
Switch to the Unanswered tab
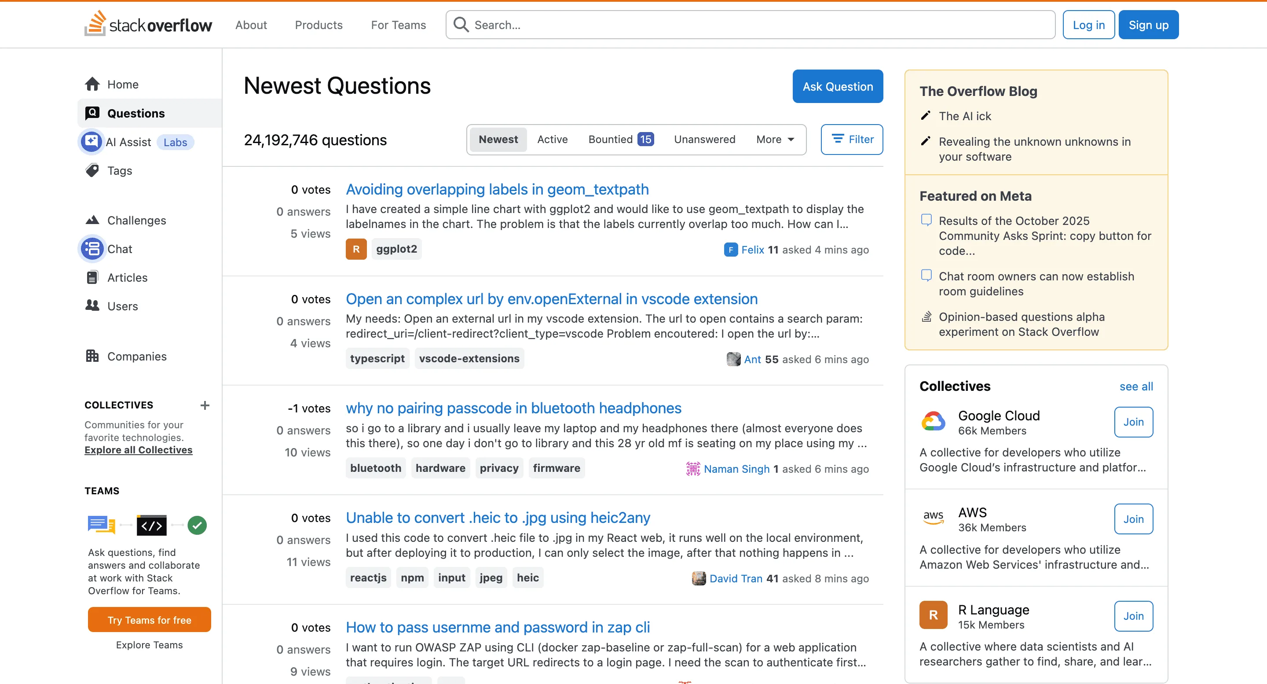click(704, 139)
